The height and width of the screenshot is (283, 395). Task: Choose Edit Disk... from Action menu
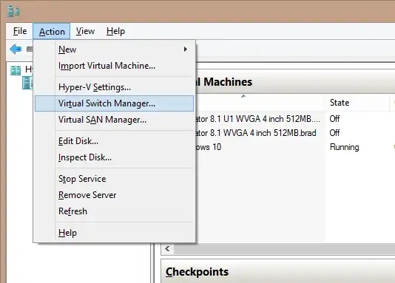tap(115, 141)
